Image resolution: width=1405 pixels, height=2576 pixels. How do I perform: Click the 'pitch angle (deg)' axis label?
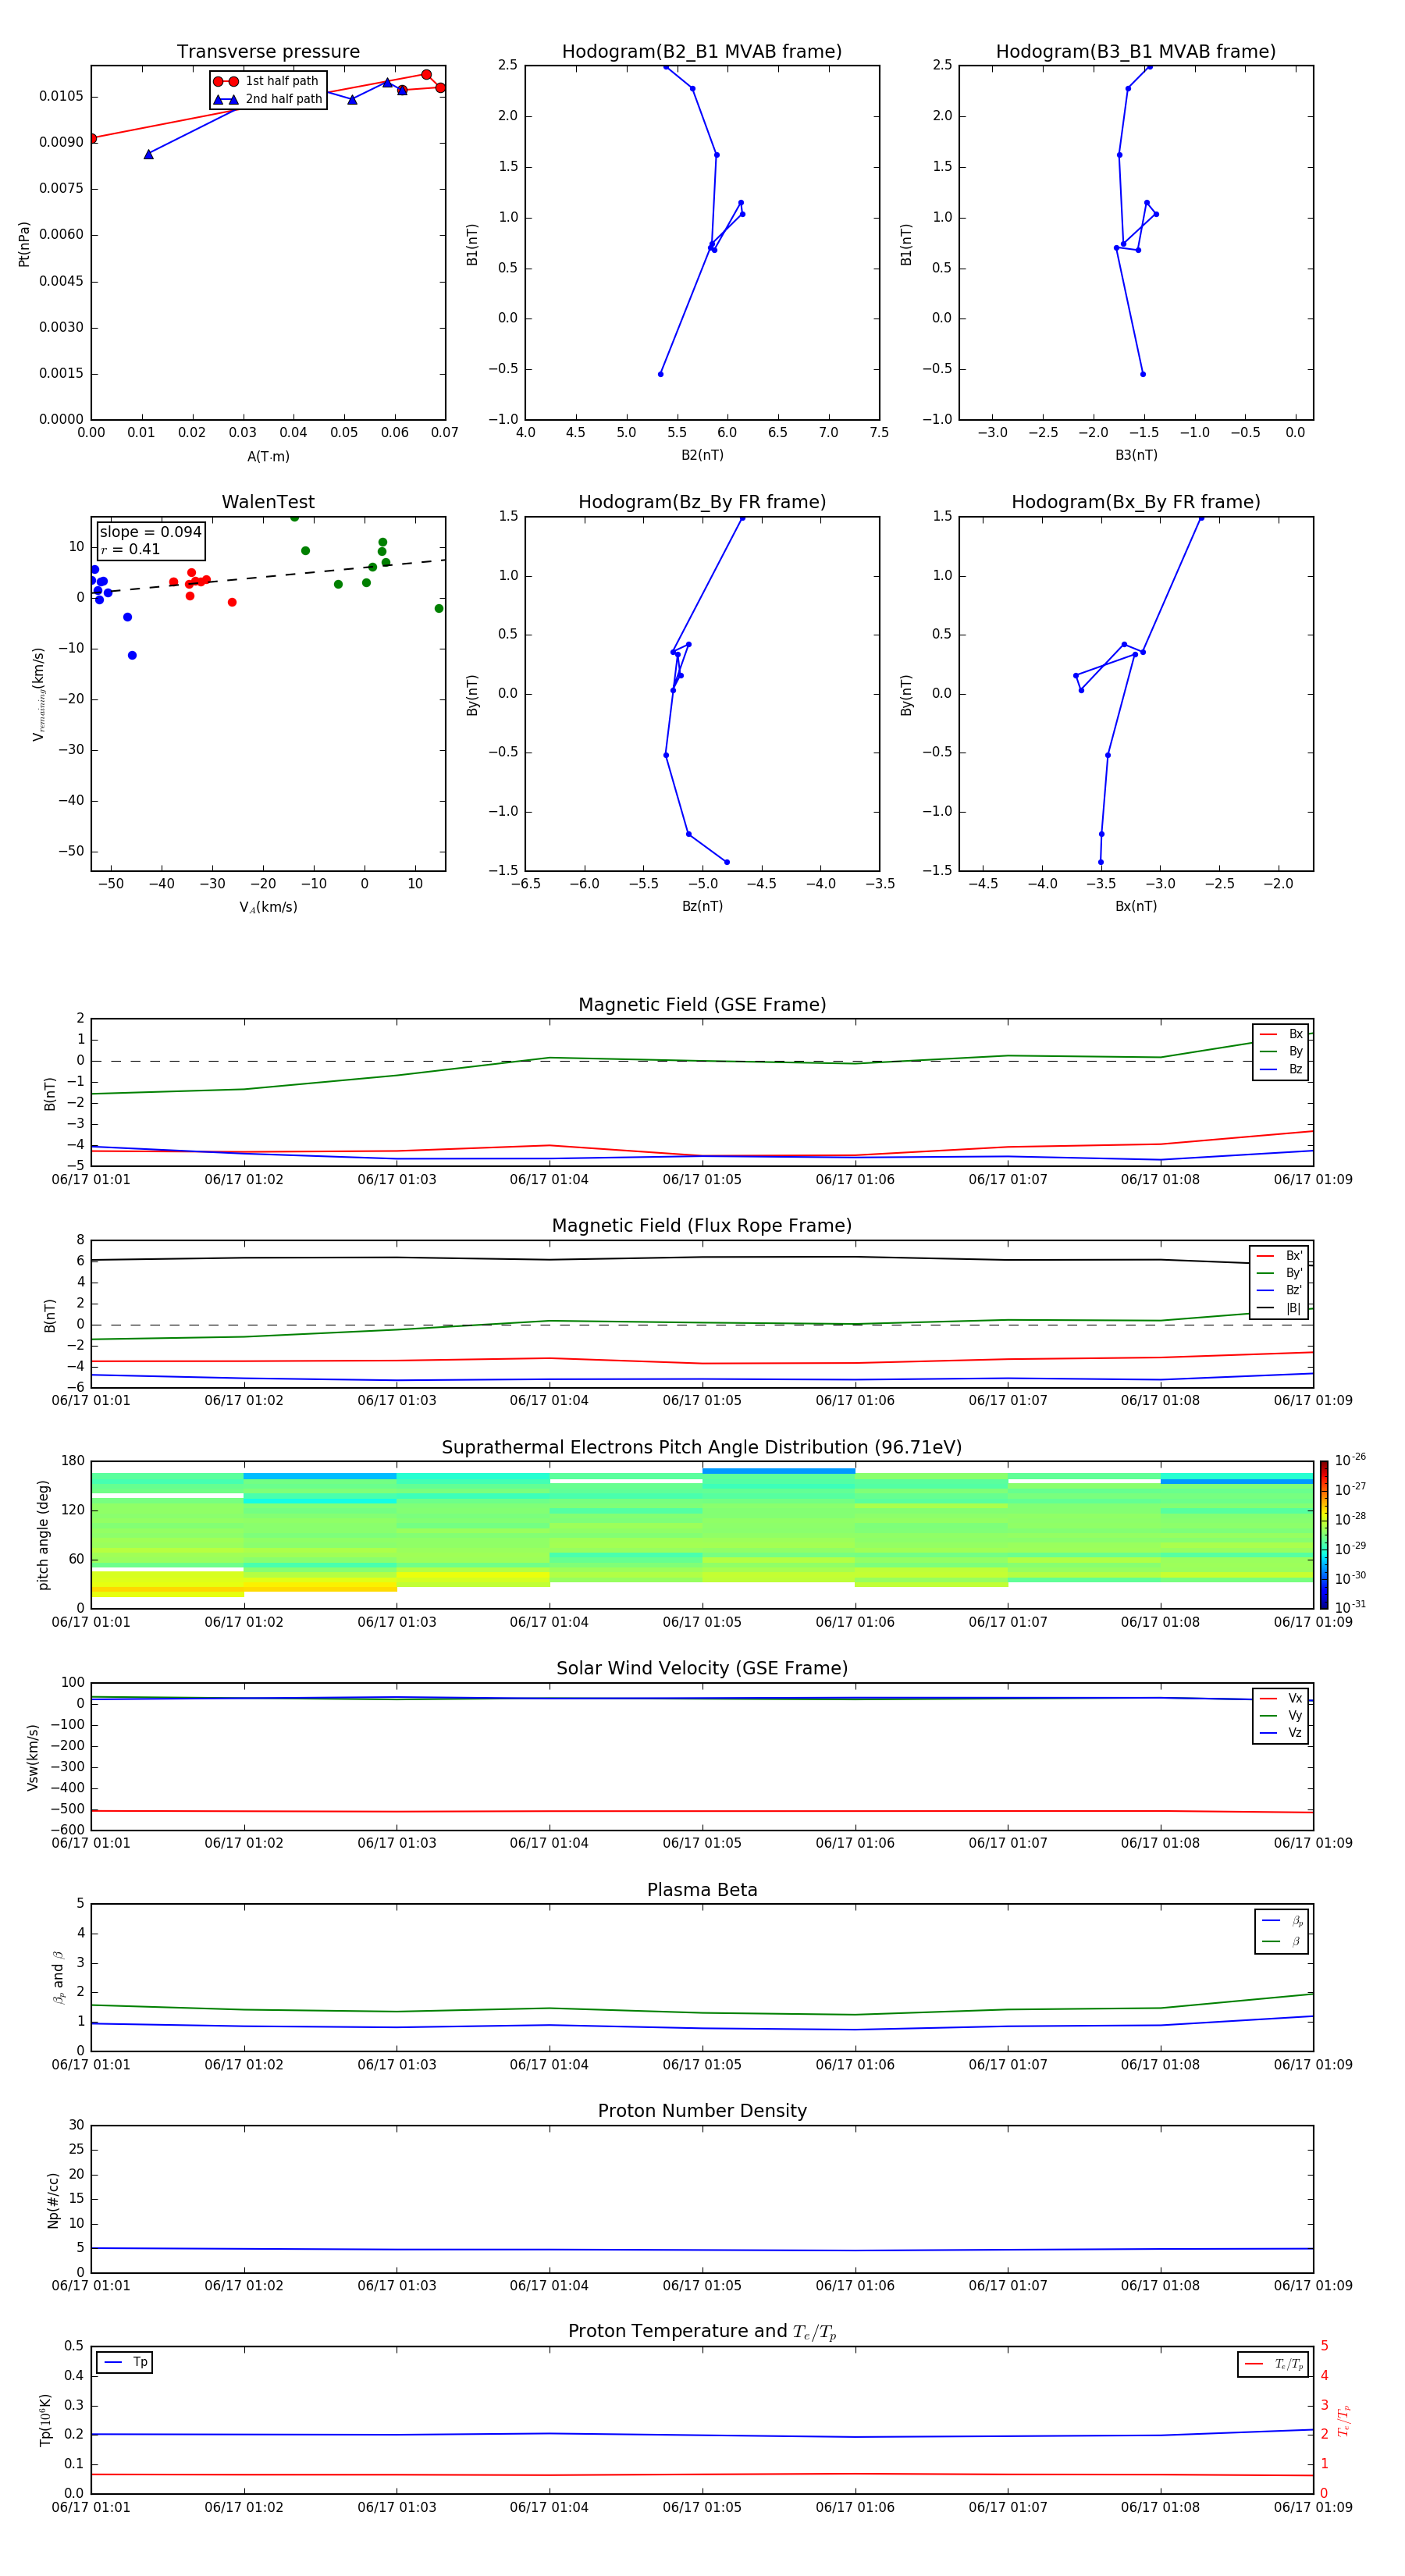tap(43, 1535)
